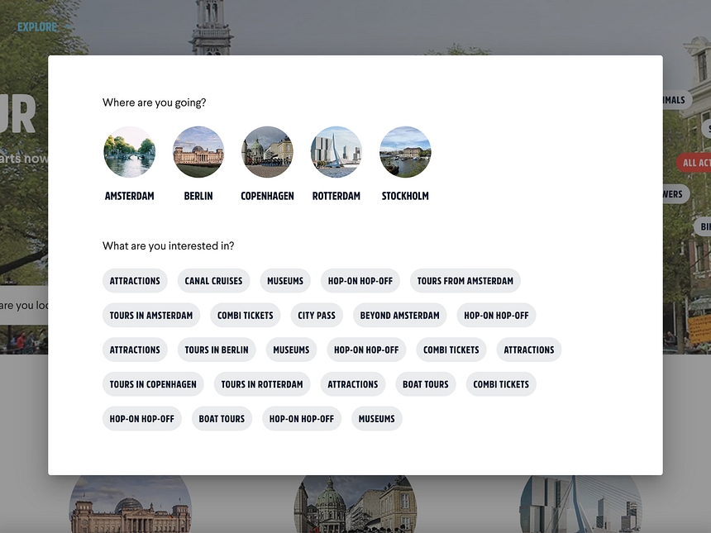This screenshot has height=533, width=711.
Task: Select the Tours from Amsterdam chip
Action: (465, 281)
